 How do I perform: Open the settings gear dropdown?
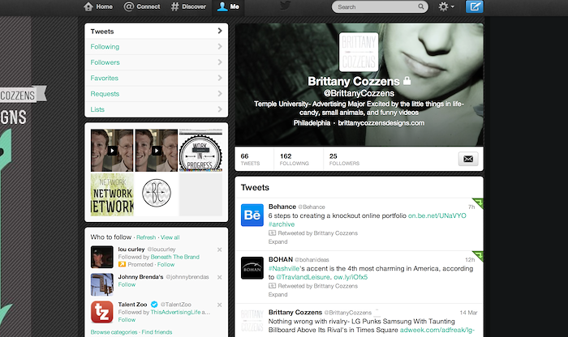[x=446, y=6]
